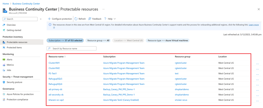This screenshot has width=263, height=108.
Task: Go to Home breadcrumb
Action: [x=6, y=3]
